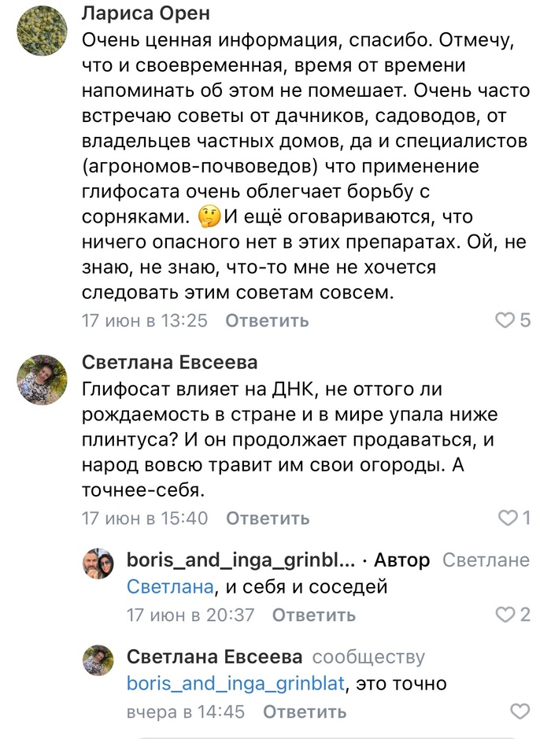Like Лариса Орен's comment with the heart

tap(504, 320)
